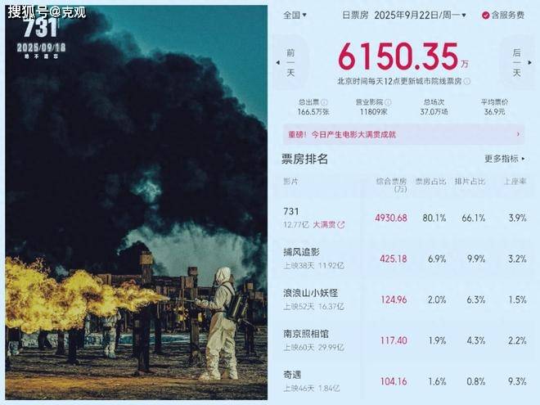The height and width of the screenshot is (405, 540).
Task: Click the 大满贯 achievement tag
Action: [324, 225]
